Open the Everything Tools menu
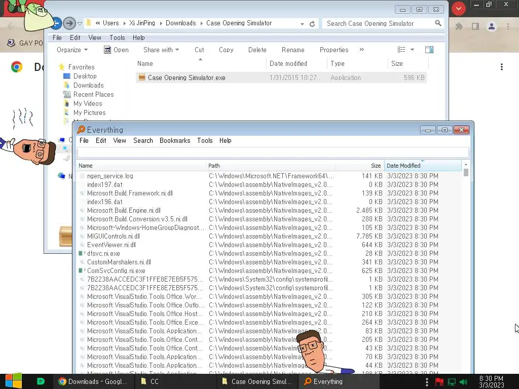Screen dimensions: 519x389 205,140
